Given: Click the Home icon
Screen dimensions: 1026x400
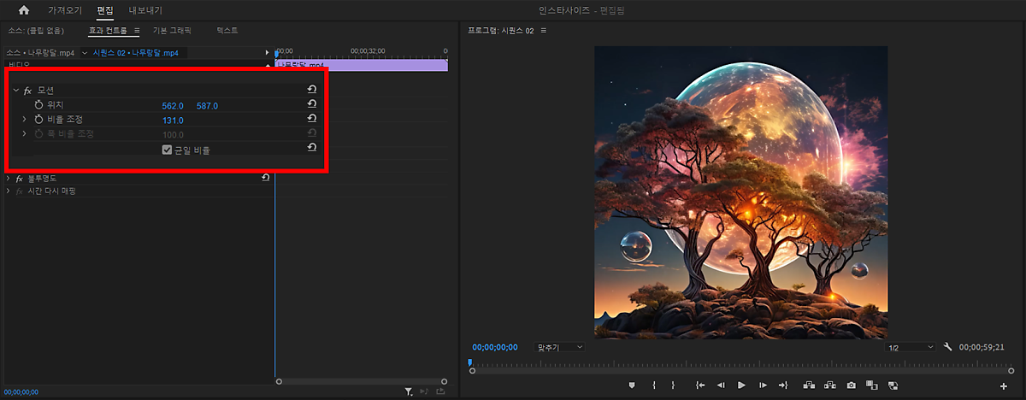Looking at the screenshot, I should [23, 10].
